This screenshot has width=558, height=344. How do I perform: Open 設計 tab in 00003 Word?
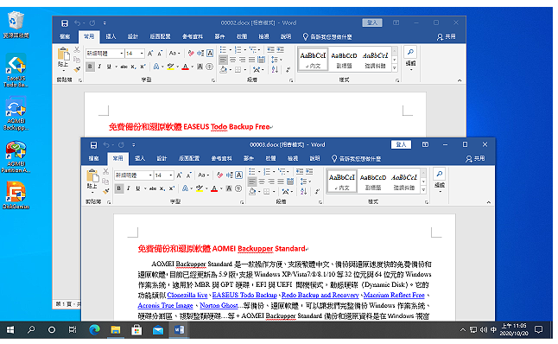162,158
